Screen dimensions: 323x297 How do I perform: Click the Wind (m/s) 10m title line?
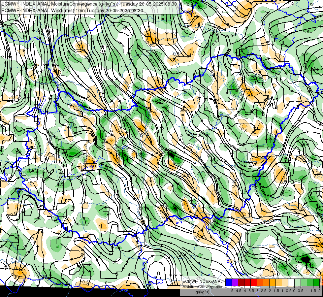point(72,10)
